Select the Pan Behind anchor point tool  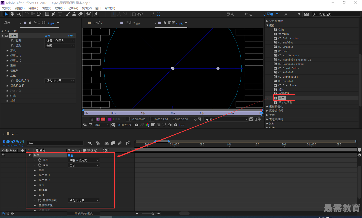[39, 14]
